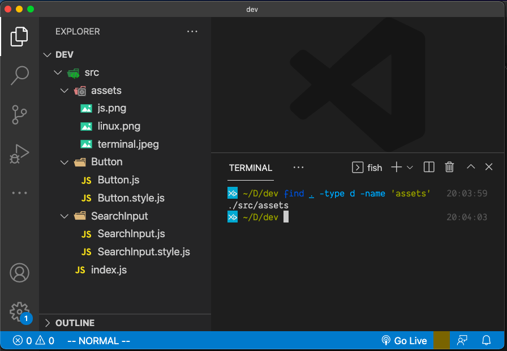
Task: Open the Source Control view
Action: tap(19, 114)
